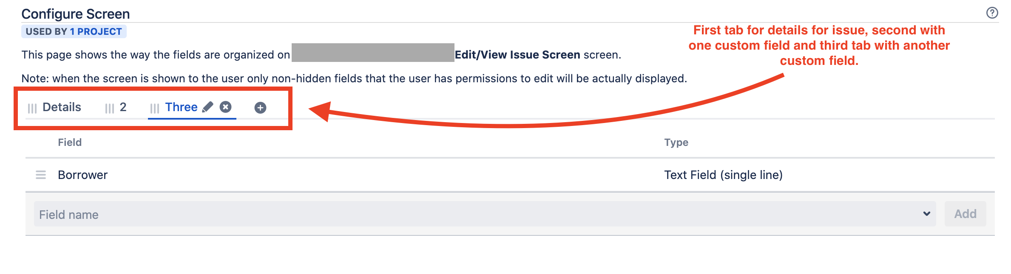1011x274 pixels.
Task: Select the Three tab
Action: pos(181,107)
